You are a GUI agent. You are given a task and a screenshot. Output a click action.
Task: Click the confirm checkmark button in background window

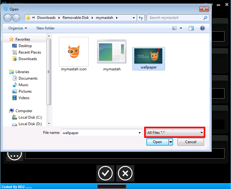point(105,173)
